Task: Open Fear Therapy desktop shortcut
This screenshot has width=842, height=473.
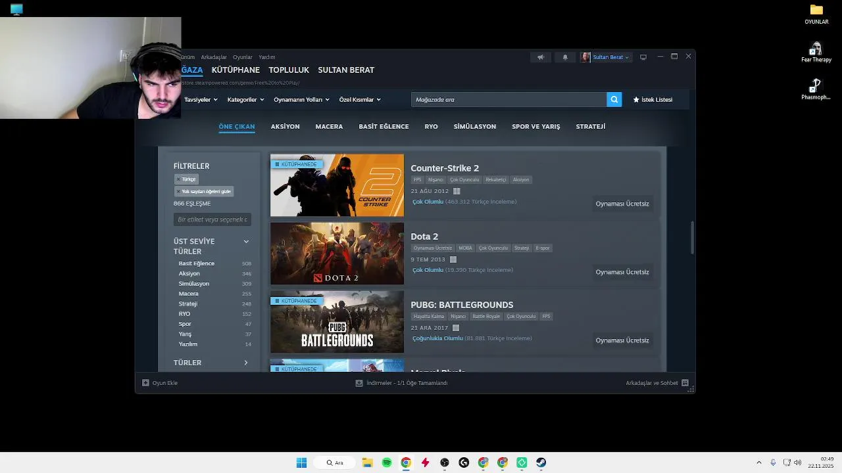Action: [816, 52]
